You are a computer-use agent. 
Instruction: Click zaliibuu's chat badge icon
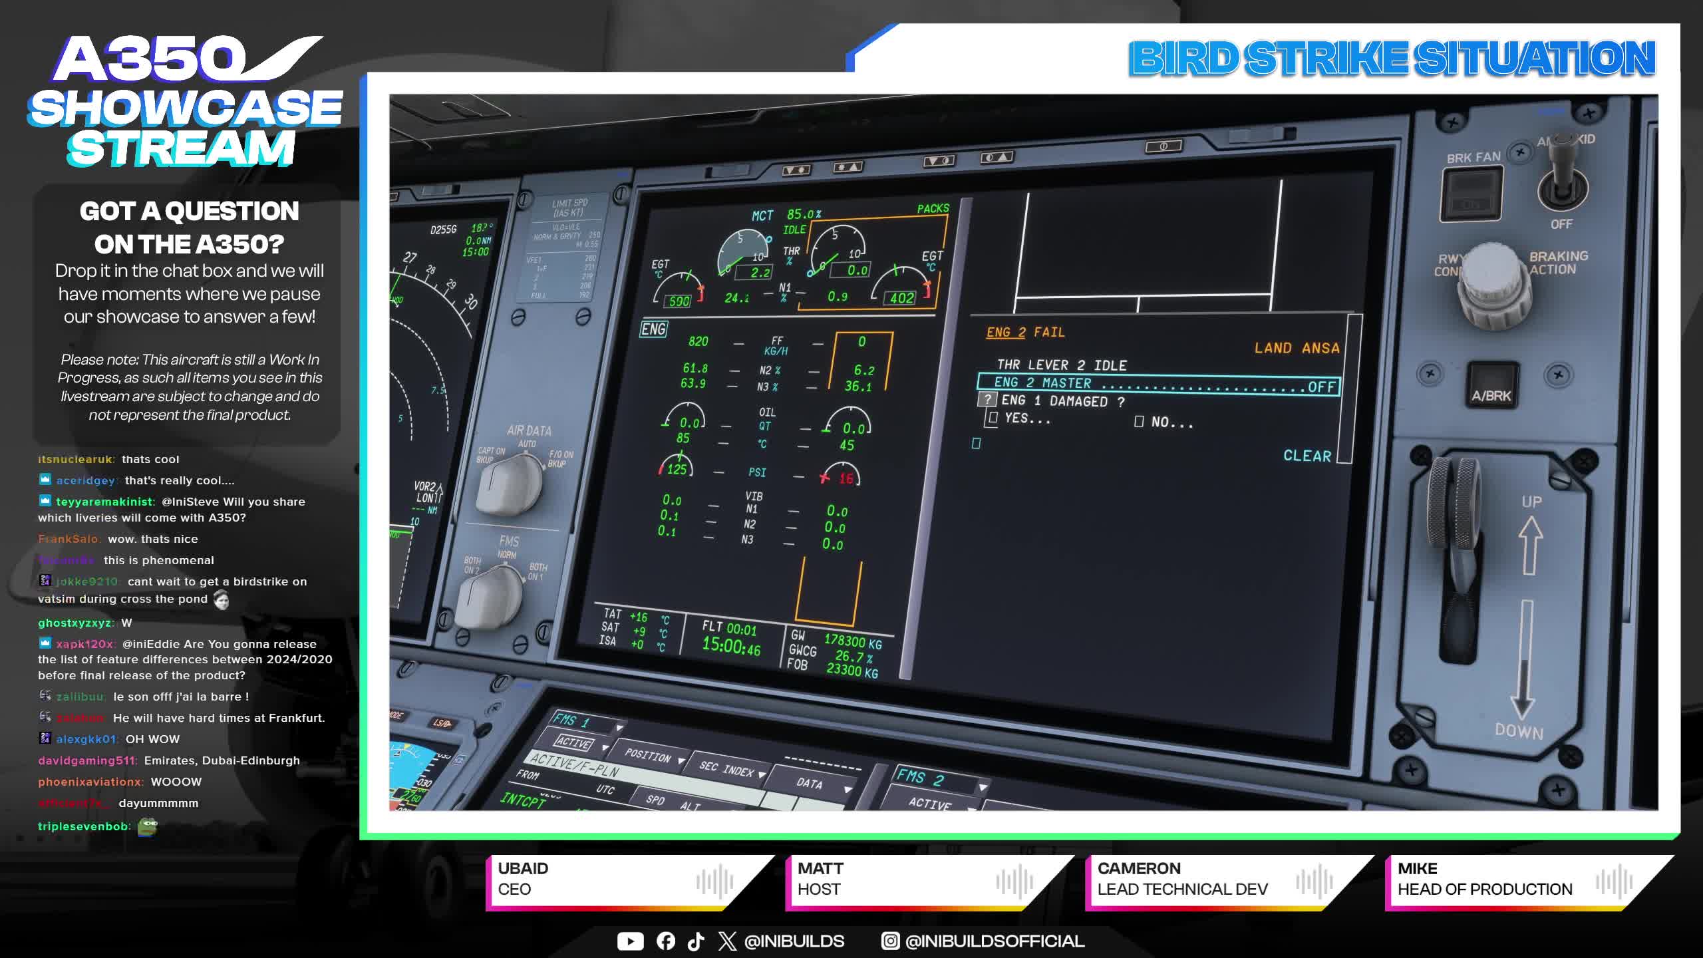pos(45,695)
